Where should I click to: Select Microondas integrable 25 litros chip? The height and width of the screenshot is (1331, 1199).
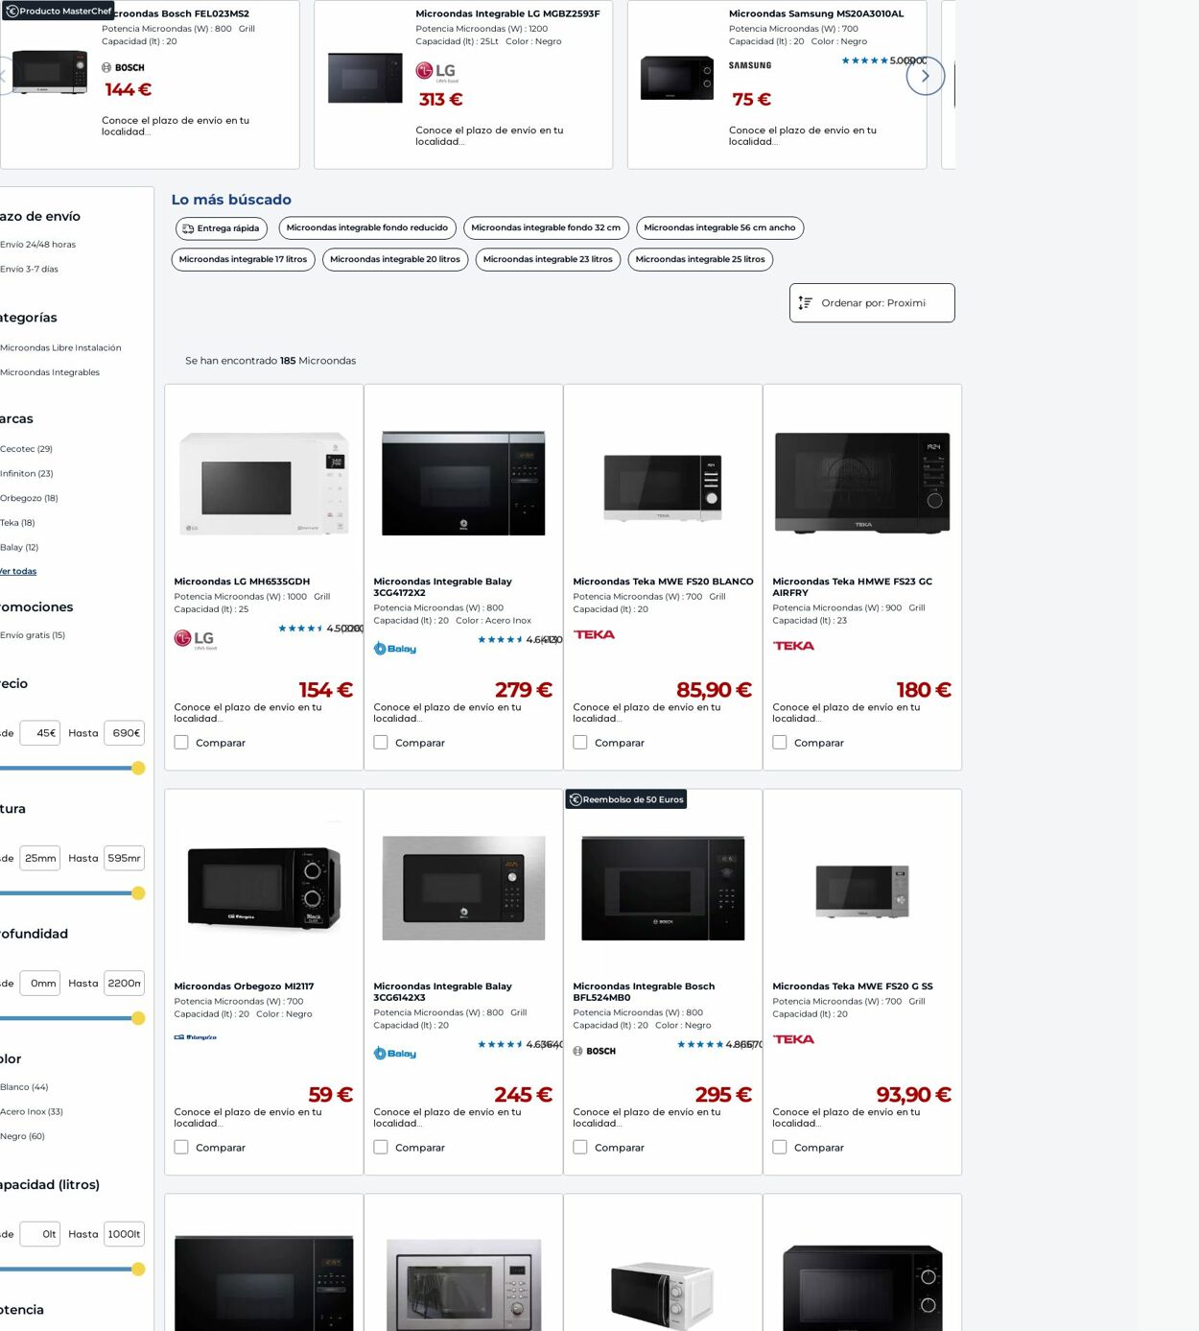click(x=700, y=260)
